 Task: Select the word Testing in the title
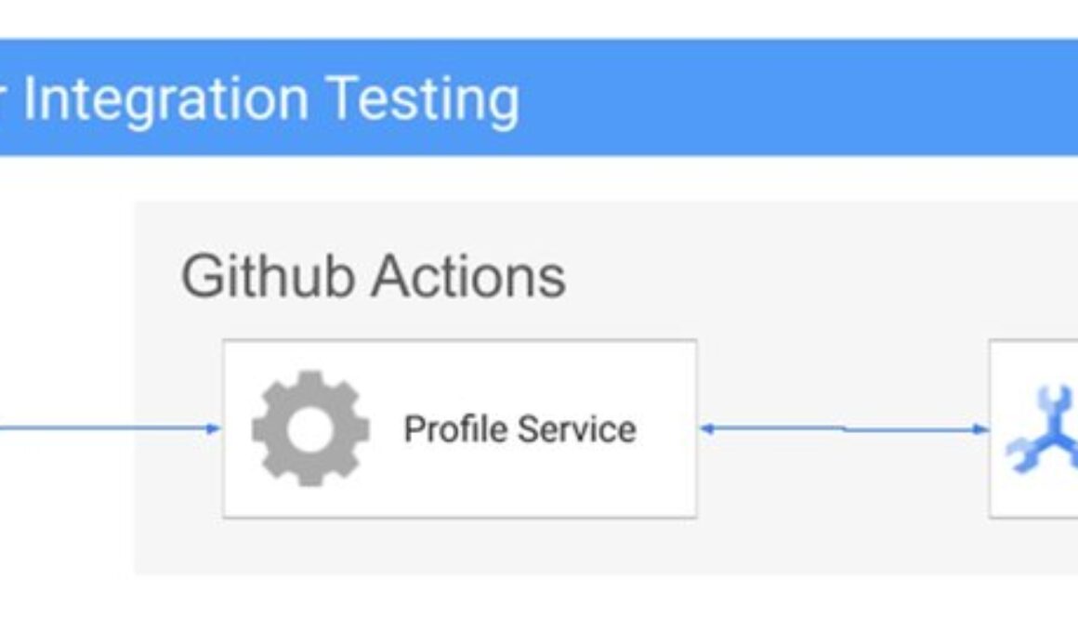[x=422, y=99]
